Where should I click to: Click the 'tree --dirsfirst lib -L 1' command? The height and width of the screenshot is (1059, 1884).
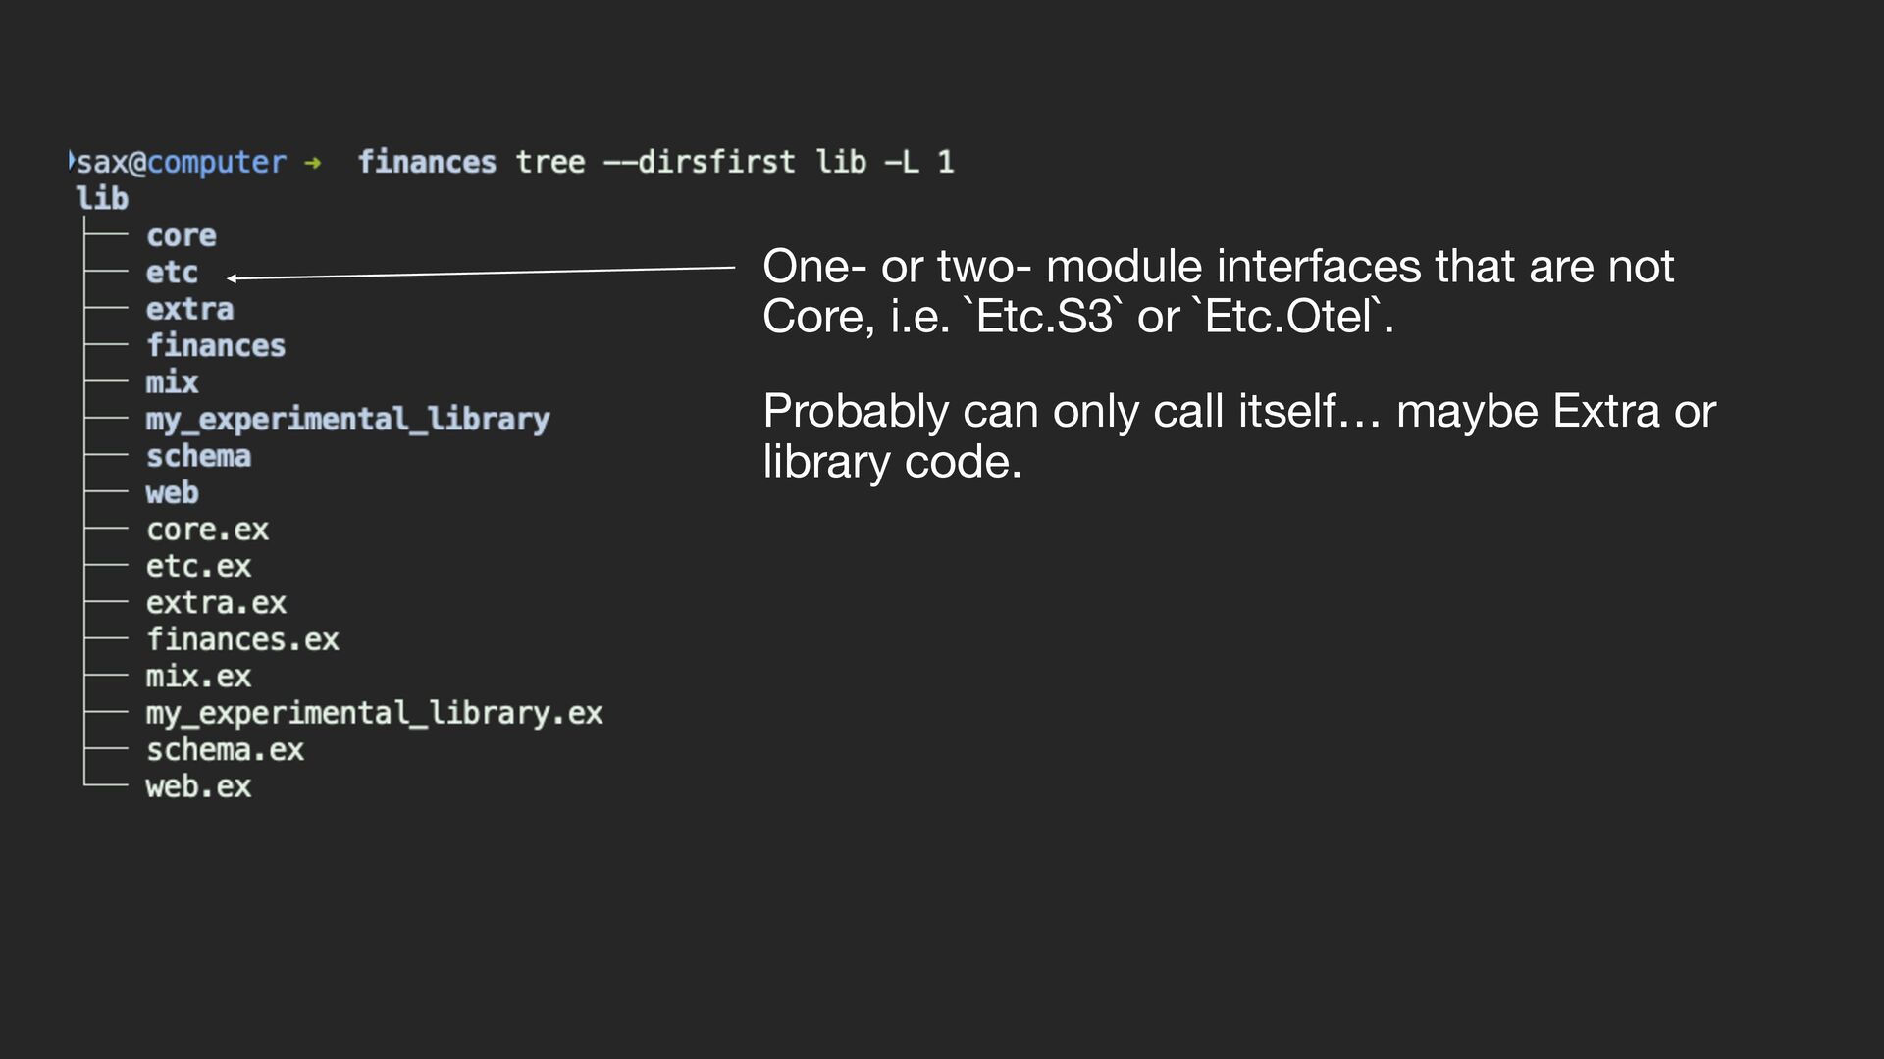pyautogui.click(x=735, y=162)
